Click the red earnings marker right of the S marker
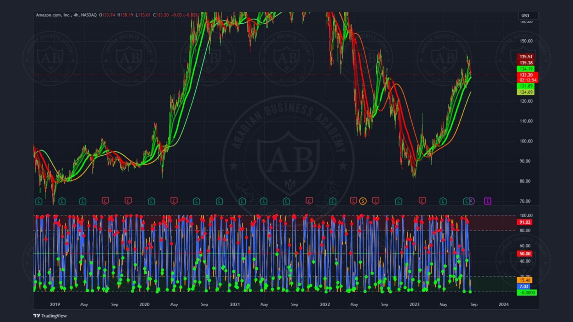Viewport: 573px width, 322px height. 376,201
